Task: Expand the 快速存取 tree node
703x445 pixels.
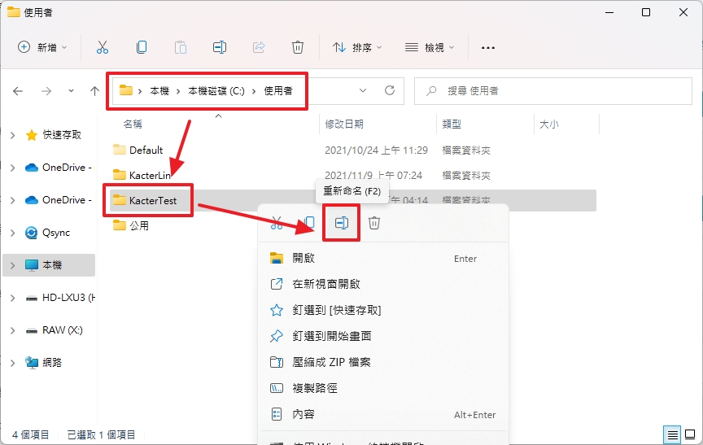Action: pyautogui.click(x=13, y=135)
